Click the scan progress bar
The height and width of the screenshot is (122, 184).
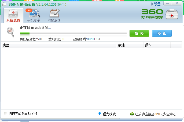click(x=73, y=33)
